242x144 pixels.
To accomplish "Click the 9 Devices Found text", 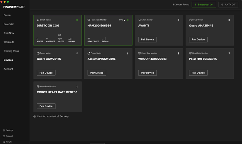I will (x=181, y=5).
